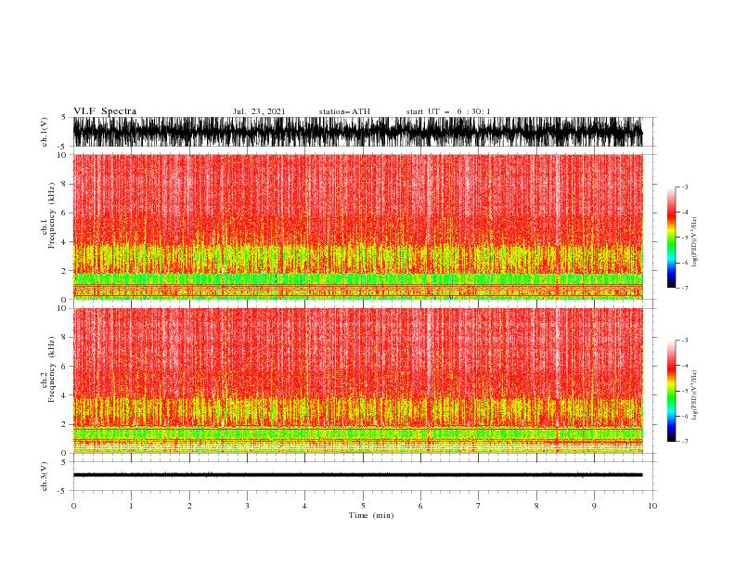The image size is (735, 568).
Task: Click the "-3" tick on ch.1 colorbar
Action: [684, 187]
